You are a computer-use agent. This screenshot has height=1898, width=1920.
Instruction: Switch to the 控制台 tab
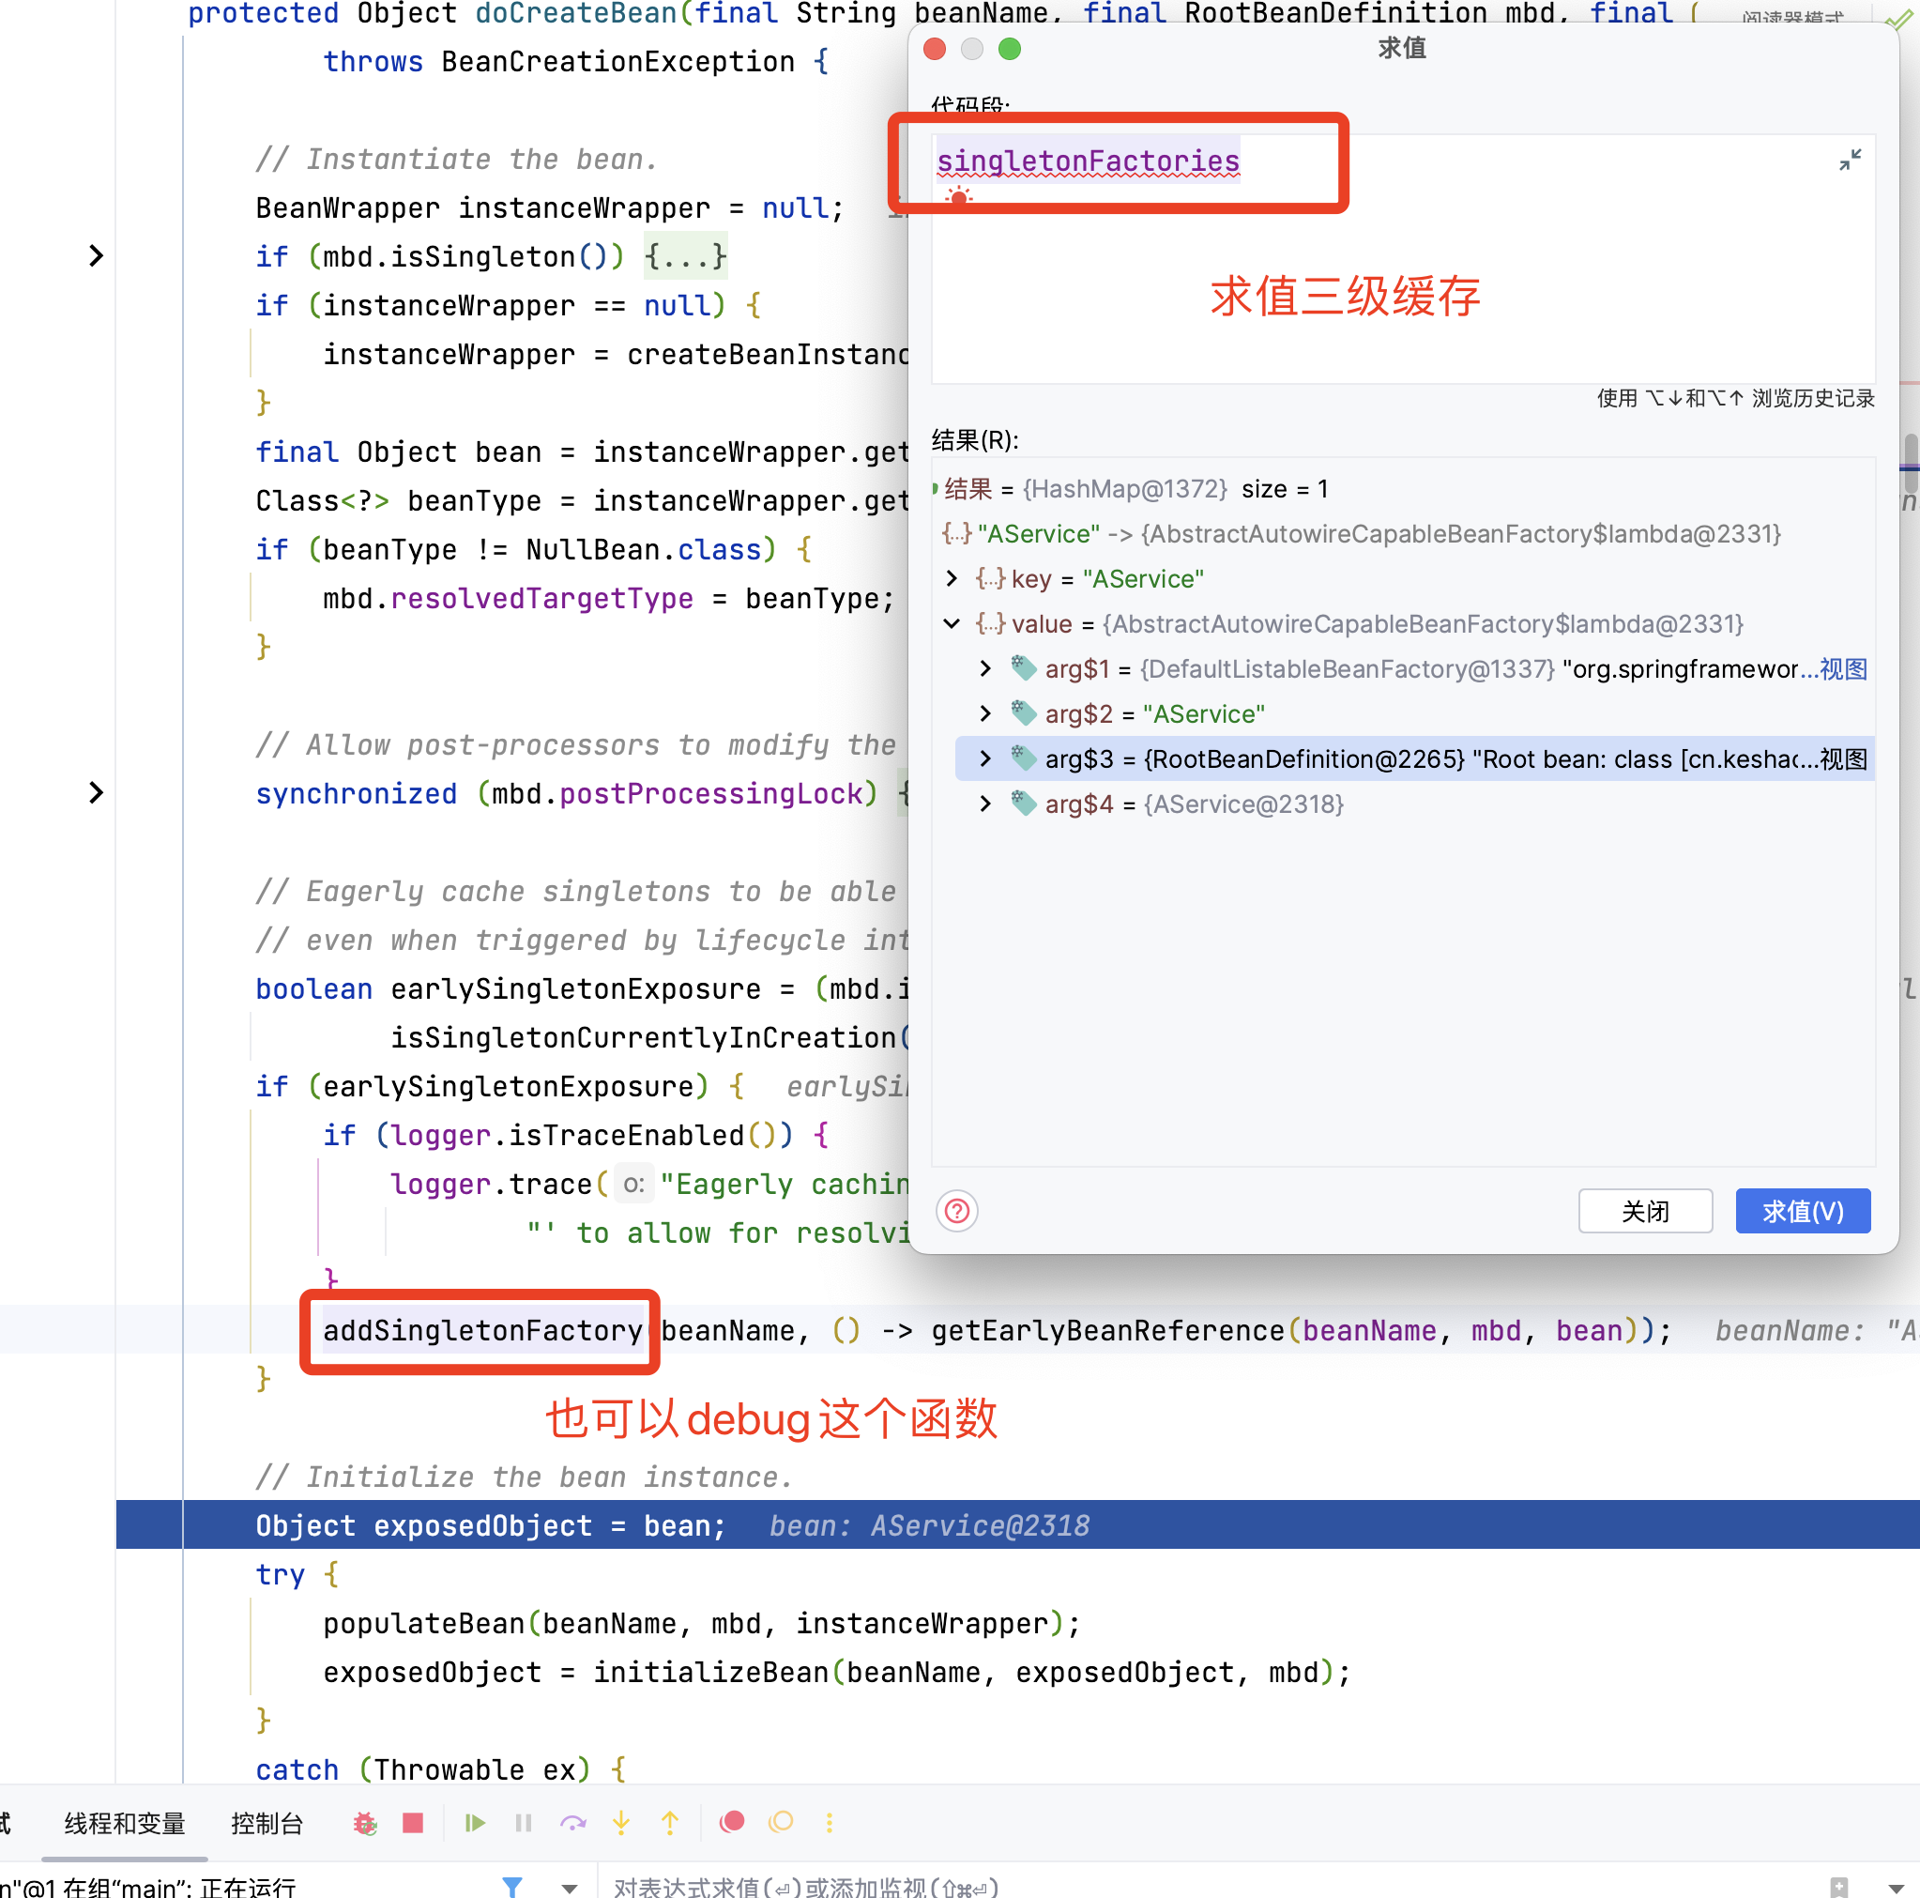pyautogui.click(x=267, y=1823)
